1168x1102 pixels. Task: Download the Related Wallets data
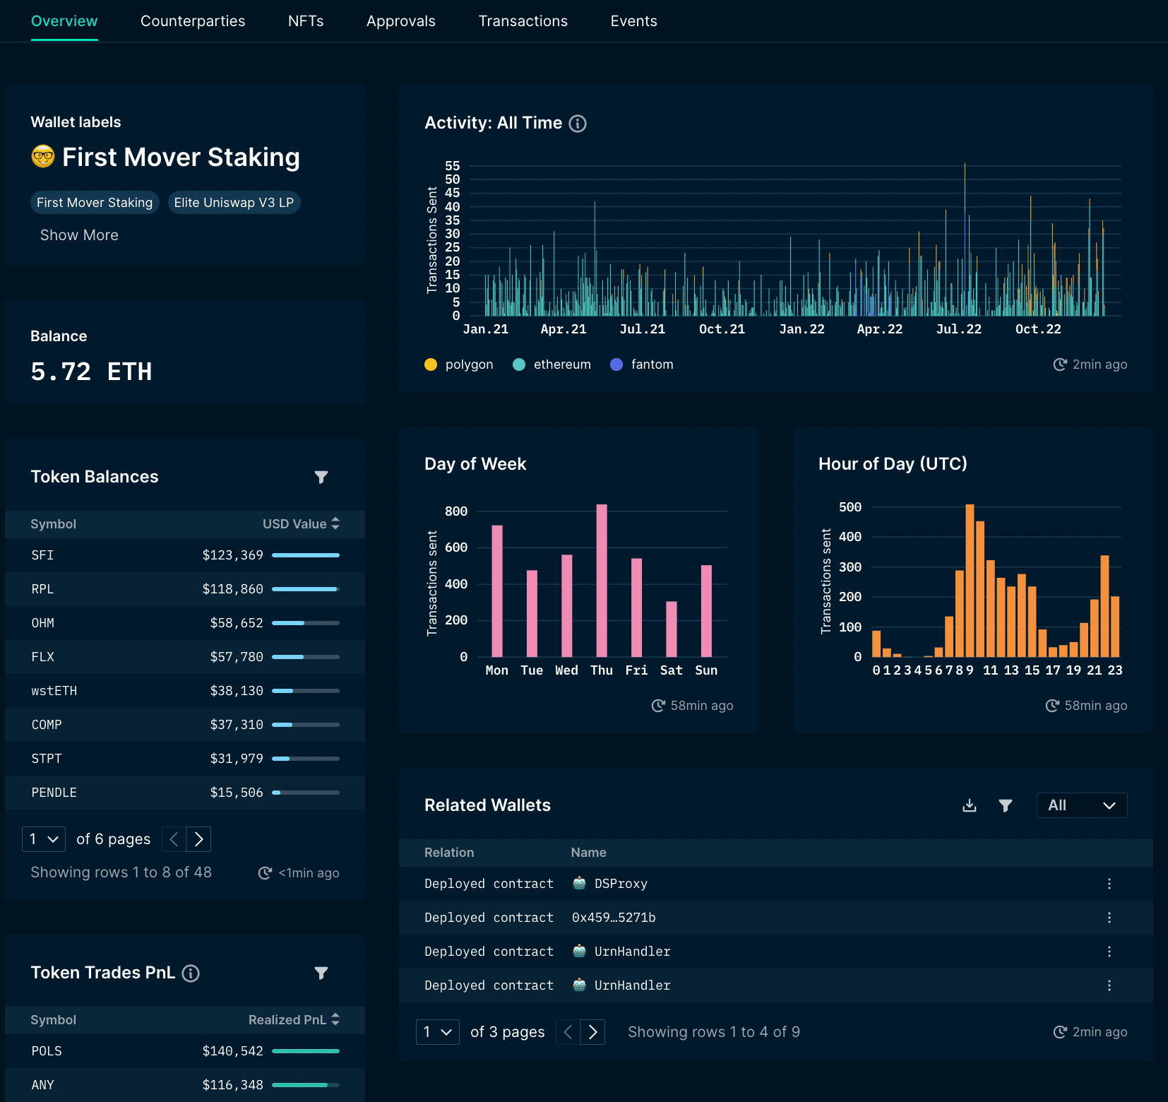pos(970,805)
